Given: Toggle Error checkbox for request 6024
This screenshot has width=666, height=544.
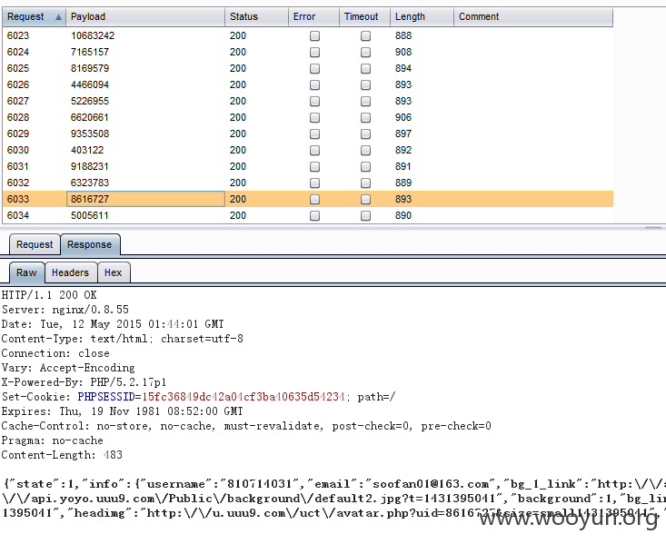Looking at the screenshot, I should pyautogui.click(x=314, y=53).
